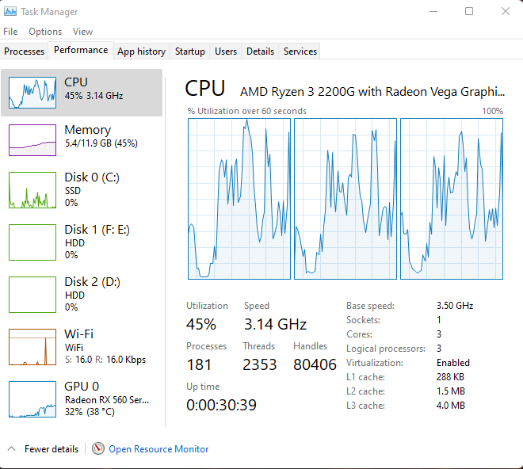Open the Startup tab

190,51
